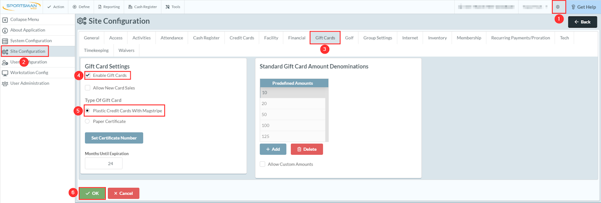
Task: Enable the Allow New Card Sales checkbox
Action: click(x=88, y=88)
